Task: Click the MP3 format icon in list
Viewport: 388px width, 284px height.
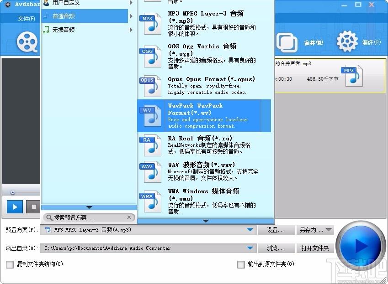Action: [x=150, y=25]
